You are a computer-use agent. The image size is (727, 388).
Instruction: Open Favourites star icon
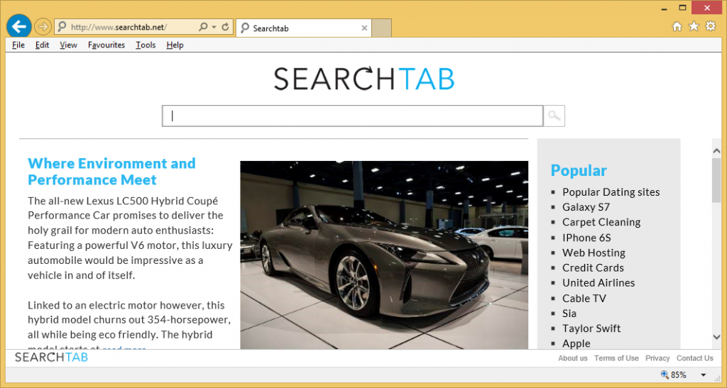[x=694, y=27]
